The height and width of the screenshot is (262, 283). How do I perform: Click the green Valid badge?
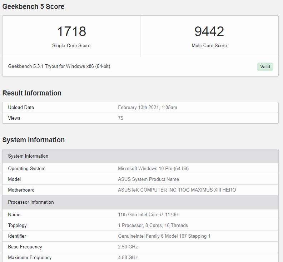click(x=265, y=66)
